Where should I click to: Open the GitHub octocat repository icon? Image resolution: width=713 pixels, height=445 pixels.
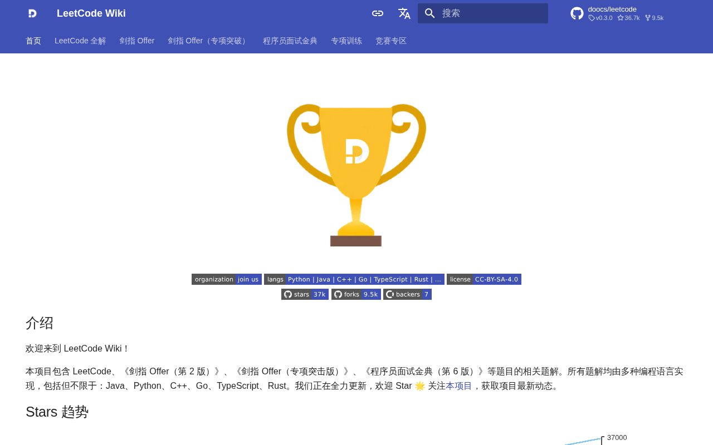tap(577, 13)
